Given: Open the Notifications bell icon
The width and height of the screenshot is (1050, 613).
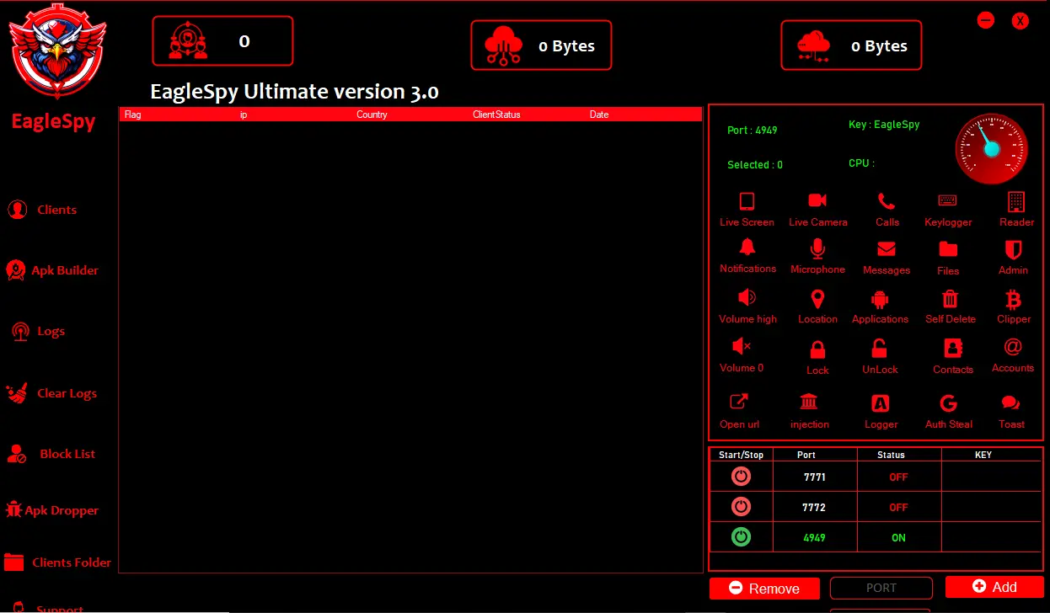Looking at the screenshot, I should coord(747,247).
